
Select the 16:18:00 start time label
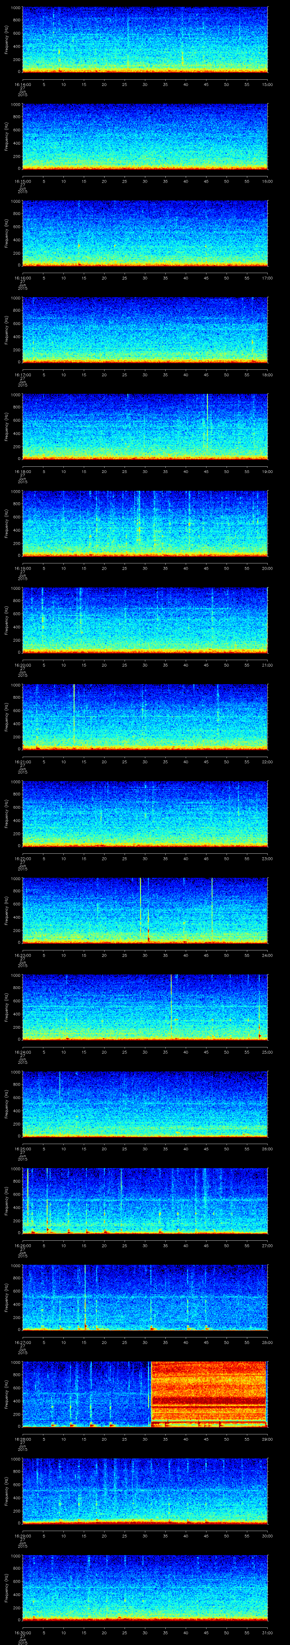[x=22, y=471]
